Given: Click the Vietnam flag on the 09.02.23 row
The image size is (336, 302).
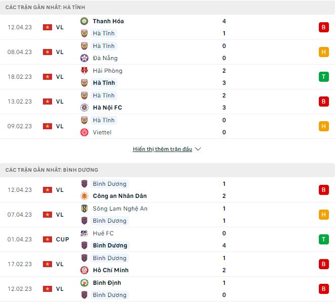Looking at the screenshot, I should [47, 126].
